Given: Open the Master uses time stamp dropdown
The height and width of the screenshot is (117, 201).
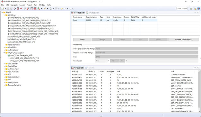Looking at the screenshot, I should (x=147, y=53).
